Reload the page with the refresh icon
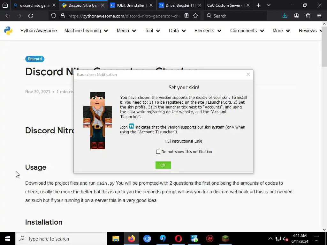 point(31,16)
